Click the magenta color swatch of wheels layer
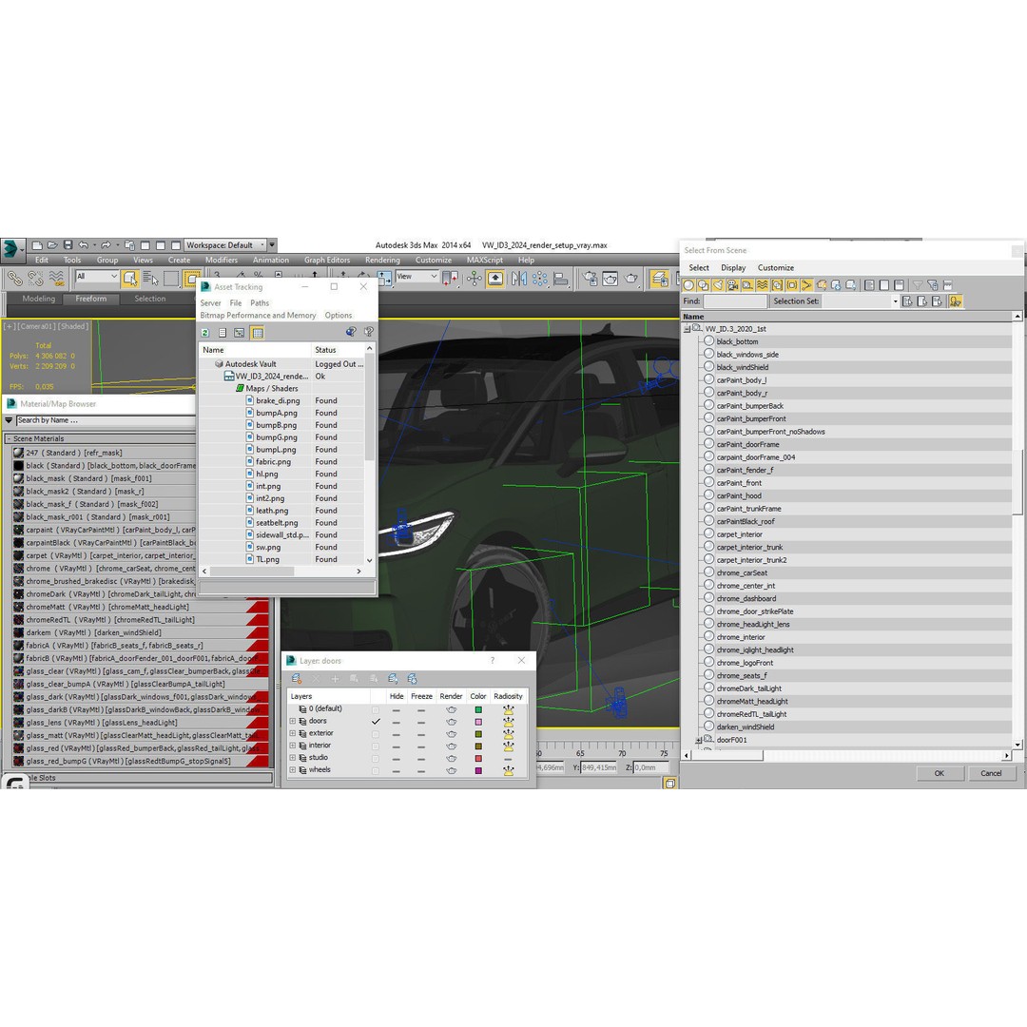 tap(478, 771)
